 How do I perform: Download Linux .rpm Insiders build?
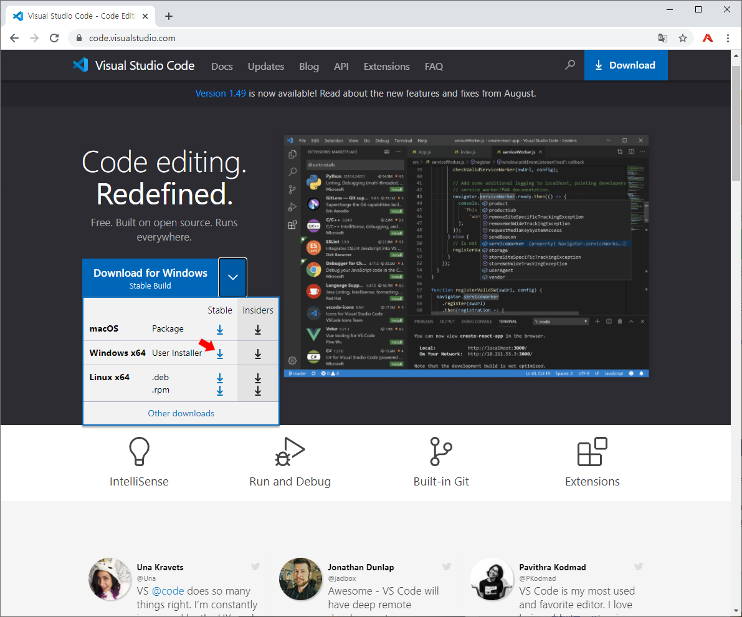tap(258, 391)
